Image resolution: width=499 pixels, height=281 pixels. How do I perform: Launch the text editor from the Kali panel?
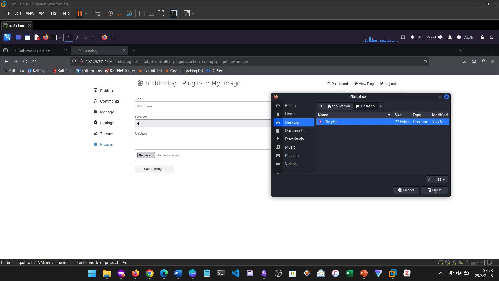37,37
